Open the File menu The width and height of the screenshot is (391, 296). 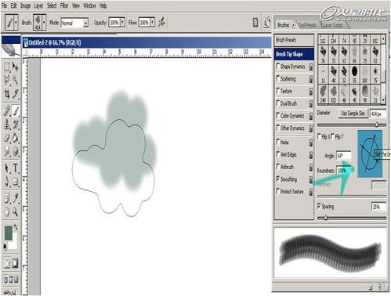tap(5, 5)
